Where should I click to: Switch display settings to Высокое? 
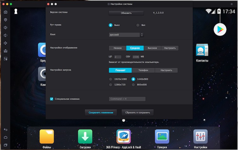coord(152,48)
